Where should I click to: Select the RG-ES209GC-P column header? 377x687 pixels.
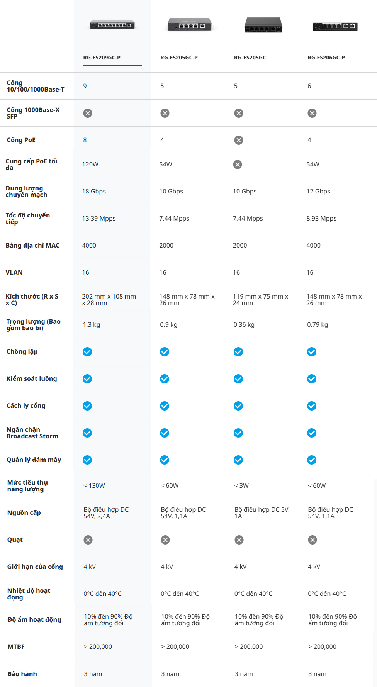click(102, 58)
